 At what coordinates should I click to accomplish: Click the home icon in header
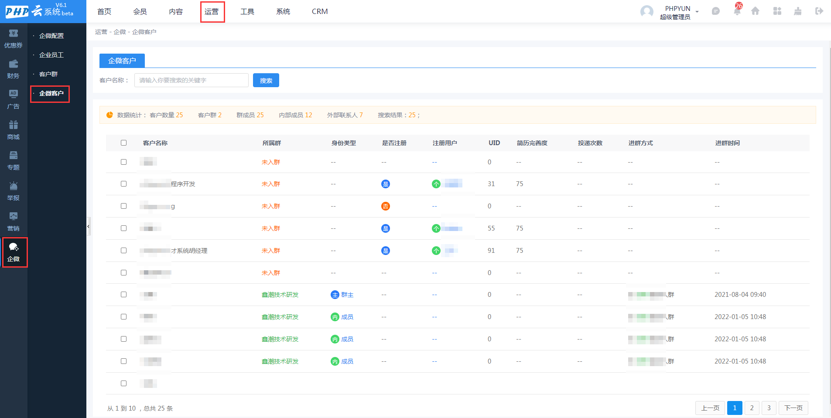click(x=755, y=11)
